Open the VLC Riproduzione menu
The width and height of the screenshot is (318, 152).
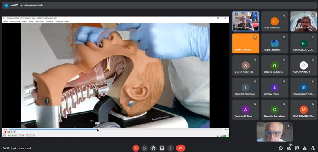15,21
